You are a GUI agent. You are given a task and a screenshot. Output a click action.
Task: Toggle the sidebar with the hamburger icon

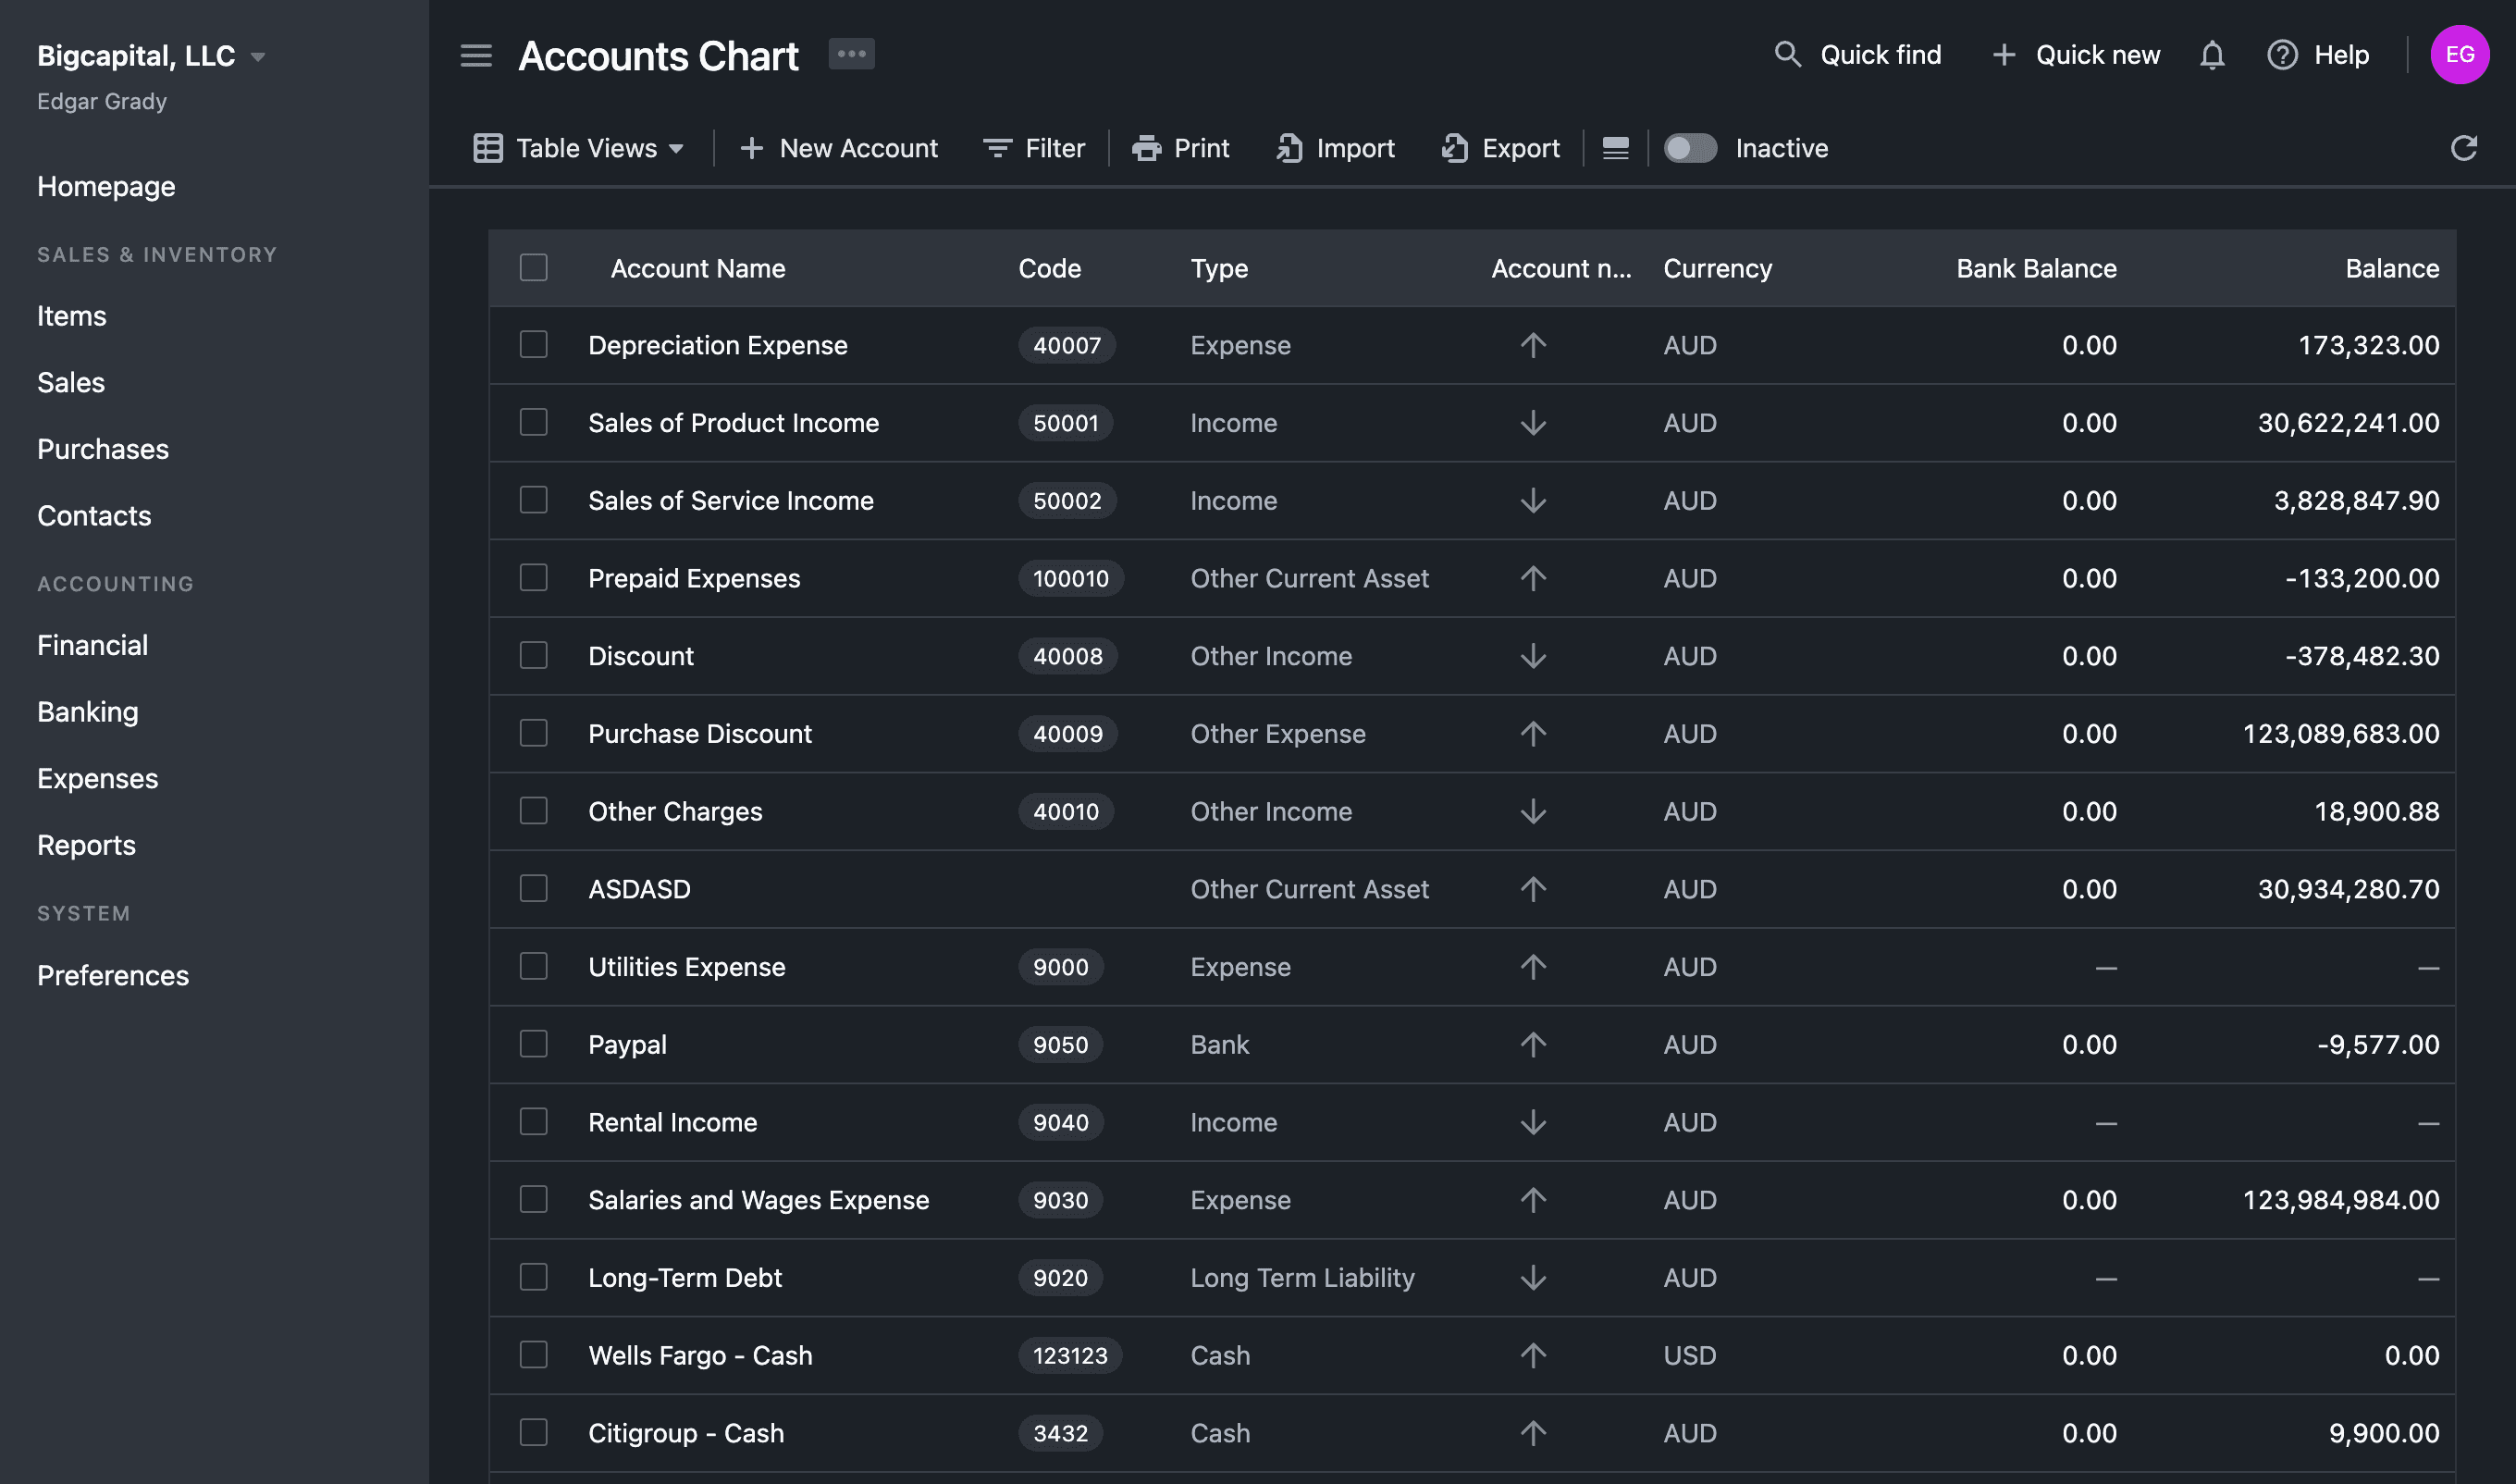point(475,55)
